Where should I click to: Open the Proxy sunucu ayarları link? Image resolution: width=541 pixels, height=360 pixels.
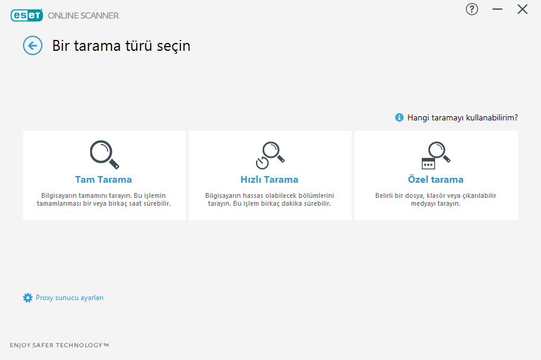(70, 298)
